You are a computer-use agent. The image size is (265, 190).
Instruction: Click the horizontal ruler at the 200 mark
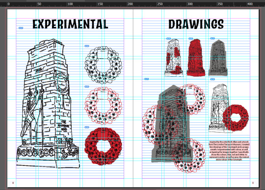[x=130, y=4]
